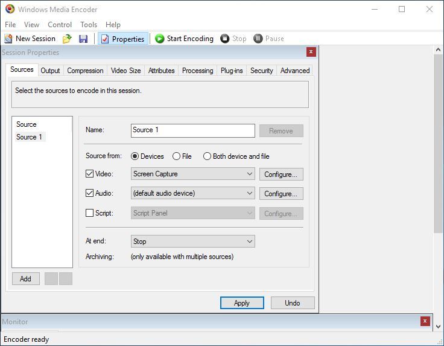444x346 pixels.
Task: Close the Session Properties panel
Action: [311, 52]
